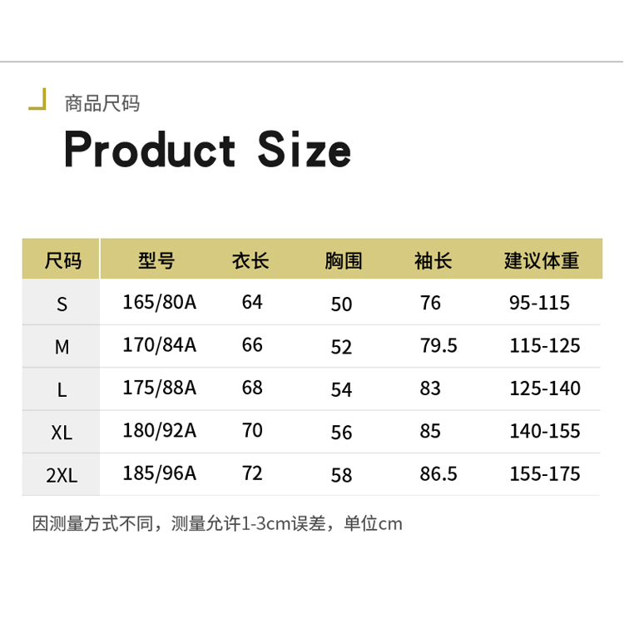Click the 165/80A model cell
Viewport: 624px width, 624px height.
tap(159, 302)
